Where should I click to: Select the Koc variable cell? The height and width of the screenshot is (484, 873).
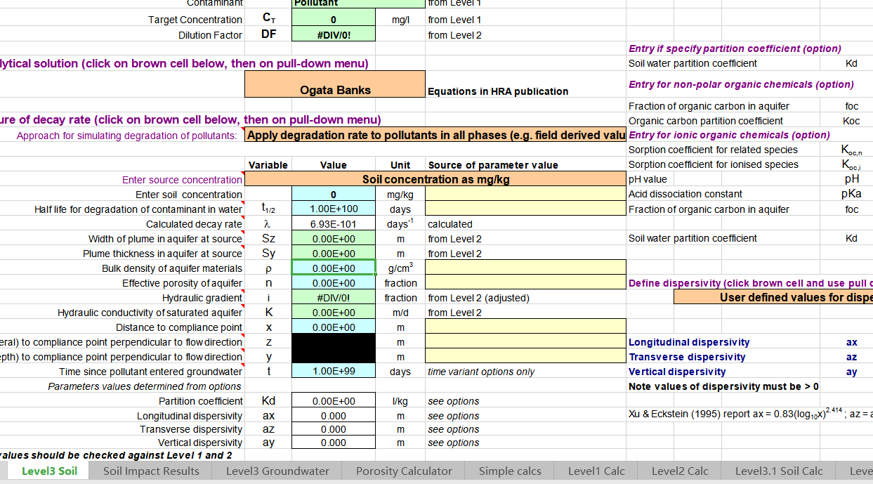[x=851, y=121]
